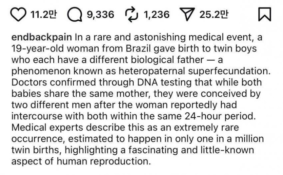Open comments via the speech bubble icon
This screenshot has width=283, height=175.
point(74,14)
